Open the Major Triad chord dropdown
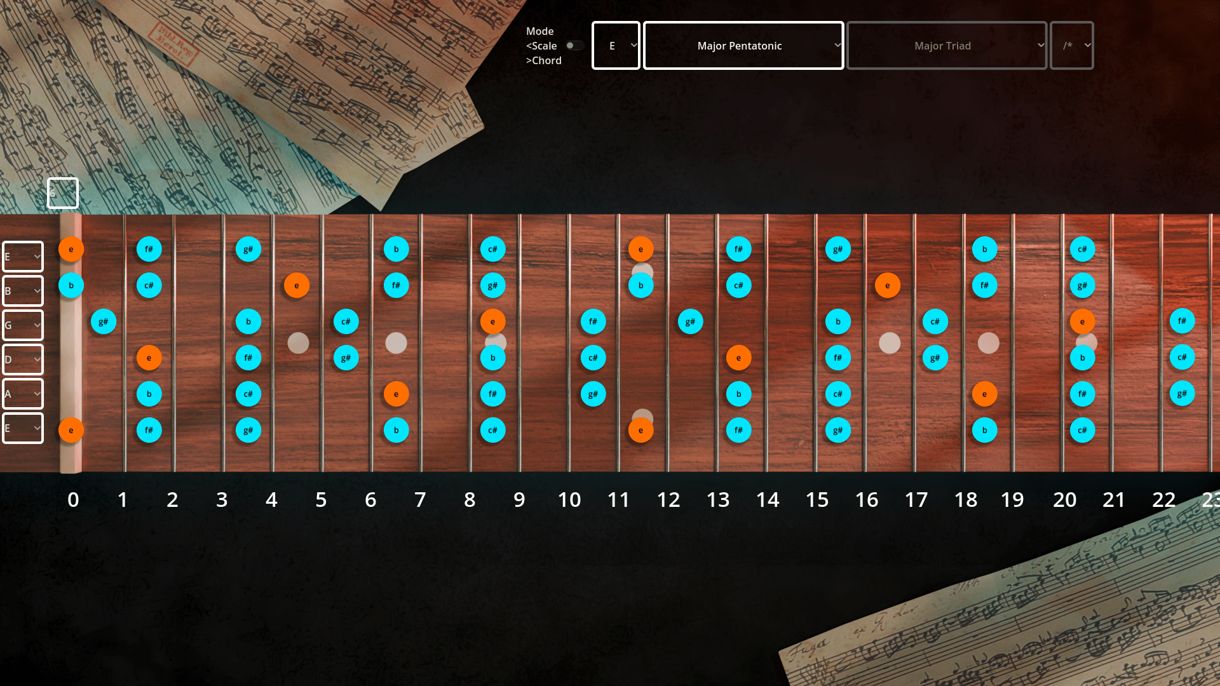Screen dimensions: 1220x686 pos(947,46)
